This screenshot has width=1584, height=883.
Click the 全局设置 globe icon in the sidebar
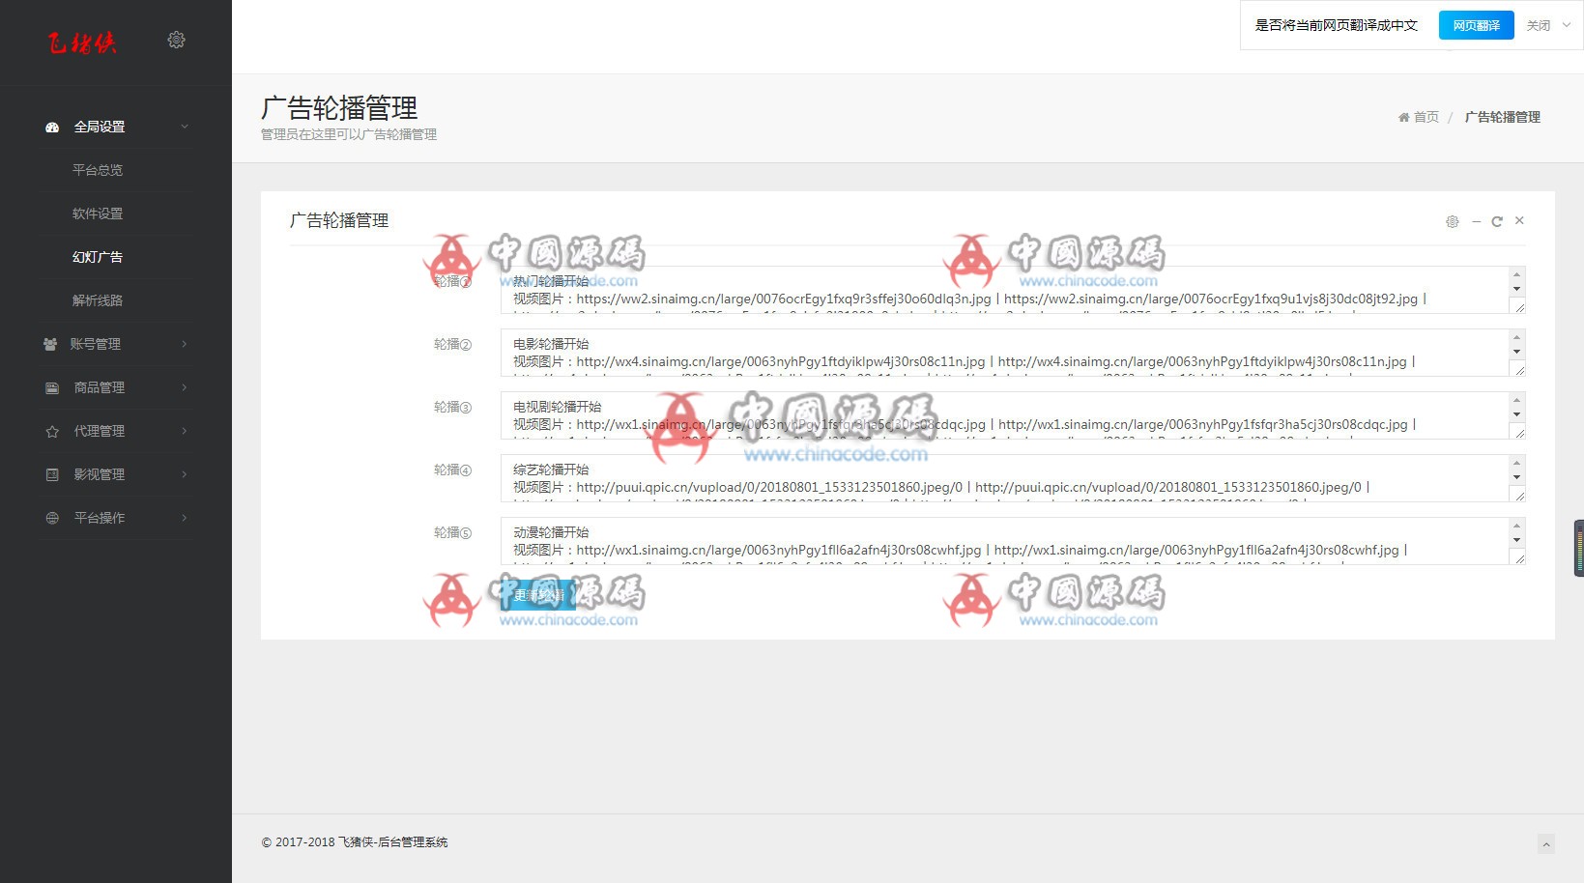point(51,127)
